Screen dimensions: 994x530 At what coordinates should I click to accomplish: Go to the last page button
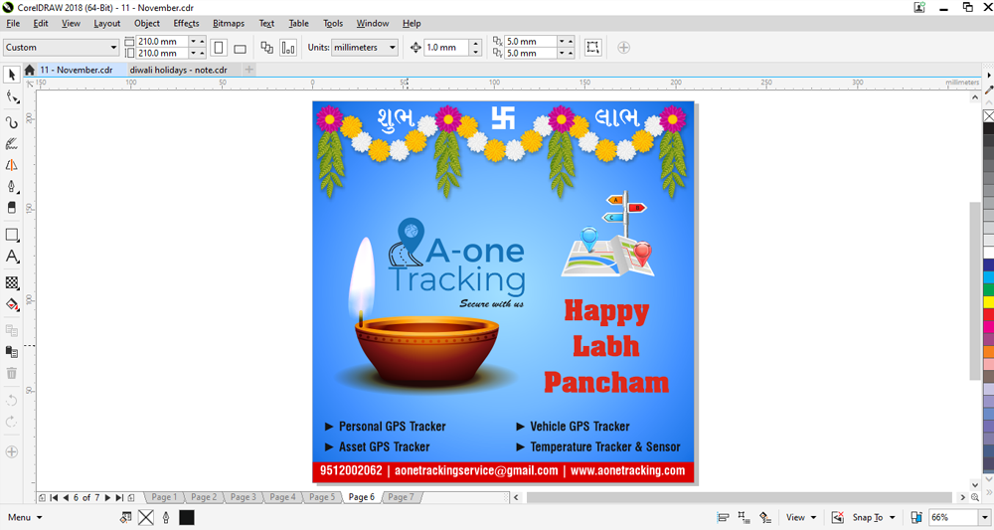pos(119,497)
